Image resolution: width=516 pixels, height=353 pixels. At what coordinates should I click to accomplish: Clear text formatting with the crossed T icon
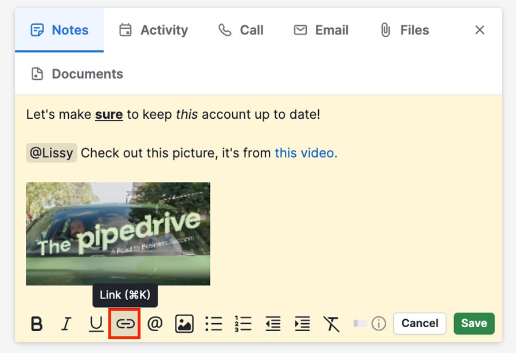(331, 323)
